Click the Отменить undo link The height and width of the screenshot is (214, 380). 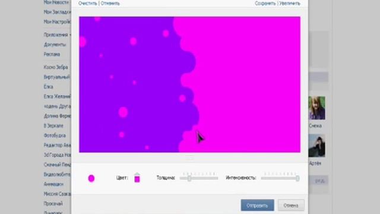(x=110, y=4)
